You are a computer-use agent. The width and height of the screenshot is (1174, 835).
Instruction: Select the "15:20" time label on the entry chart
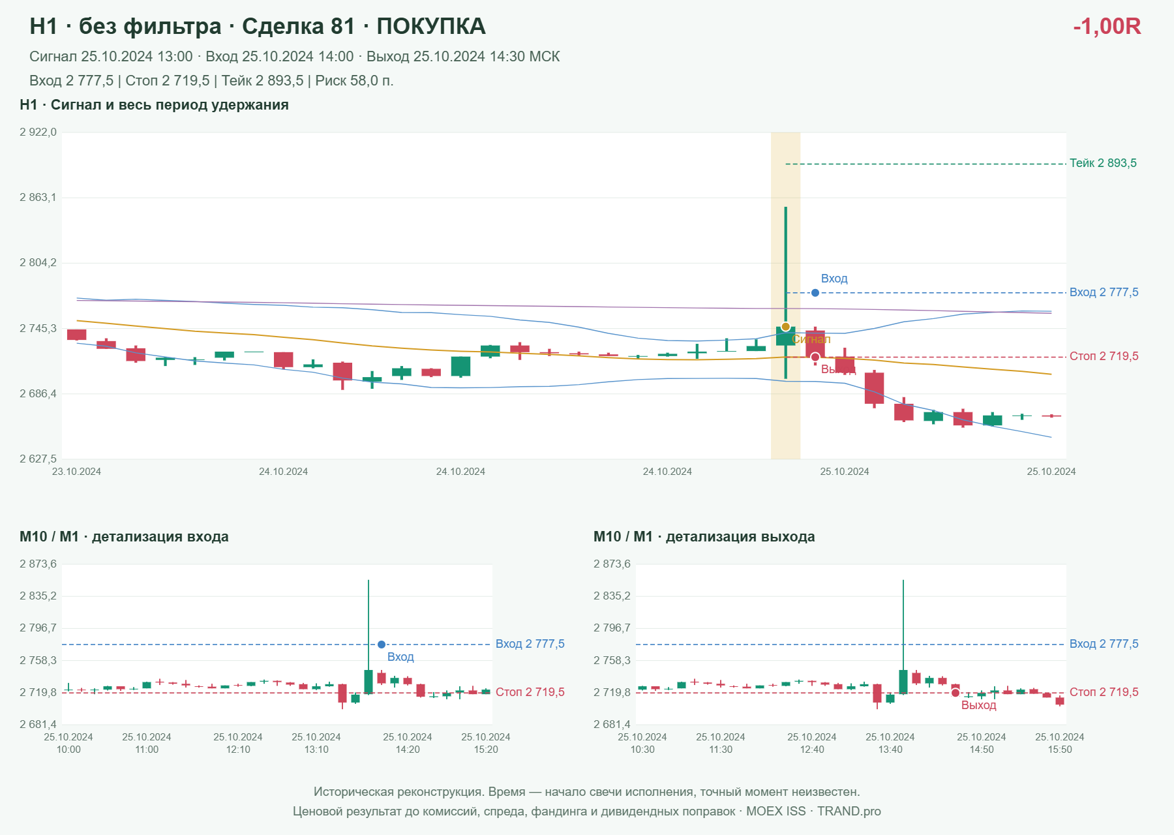(486, 750)
